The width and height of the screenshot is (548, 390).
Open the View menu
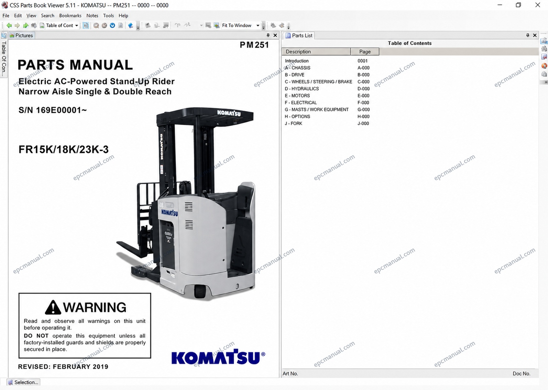31,15
